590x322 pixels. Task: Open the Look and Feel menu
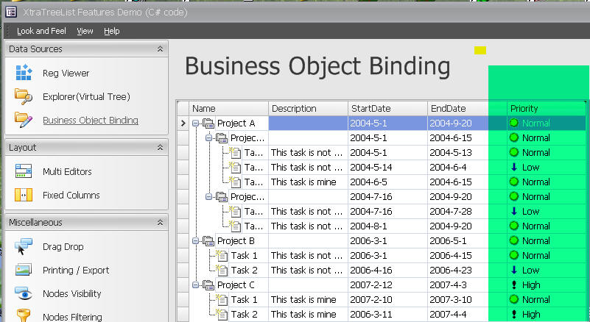41,31
